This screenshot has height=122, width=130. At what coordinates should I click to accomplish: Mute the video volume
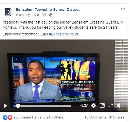pyautogui.click(x=119, y=105)
